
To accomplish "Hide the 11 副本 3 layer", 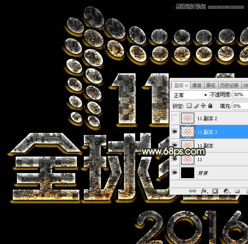I will point(174,131).
